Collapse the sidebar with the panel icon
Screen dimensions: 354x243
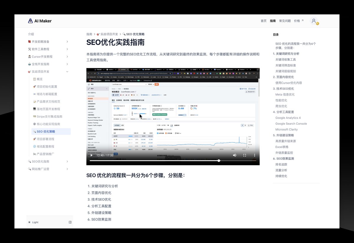click(x=70, y=222)
